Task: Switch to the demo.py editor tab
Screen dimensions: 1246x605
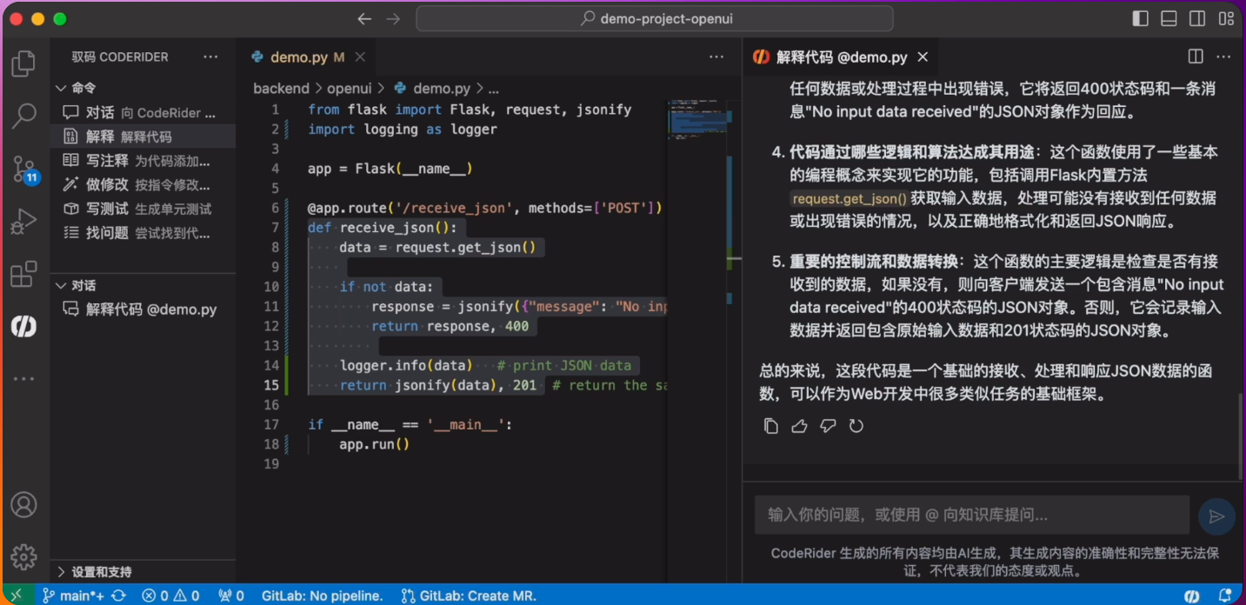Action: point(298,57)
